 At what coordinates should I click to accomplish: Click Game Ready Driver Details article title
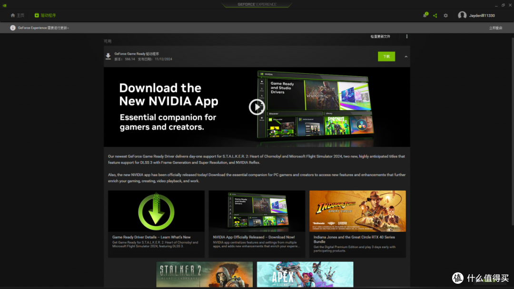coord(151,237)
